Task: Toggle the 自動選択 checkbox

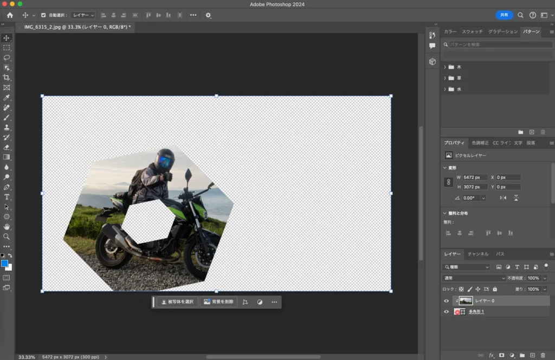Action: tap(44, 15)
